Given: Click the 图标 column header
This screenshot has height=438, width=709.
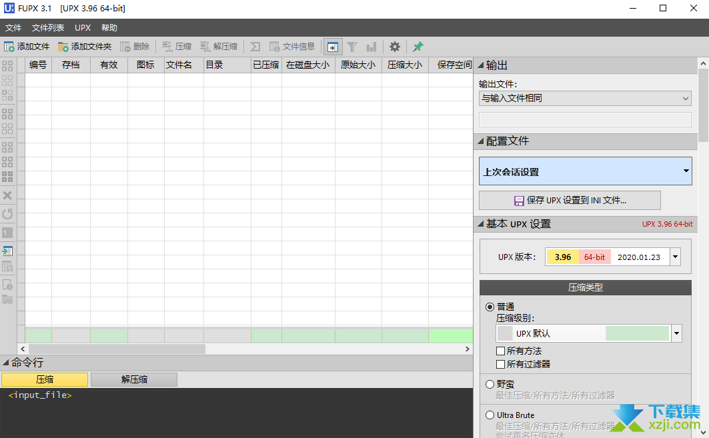Looking at the screenshot, I should (x=145, y=65).
